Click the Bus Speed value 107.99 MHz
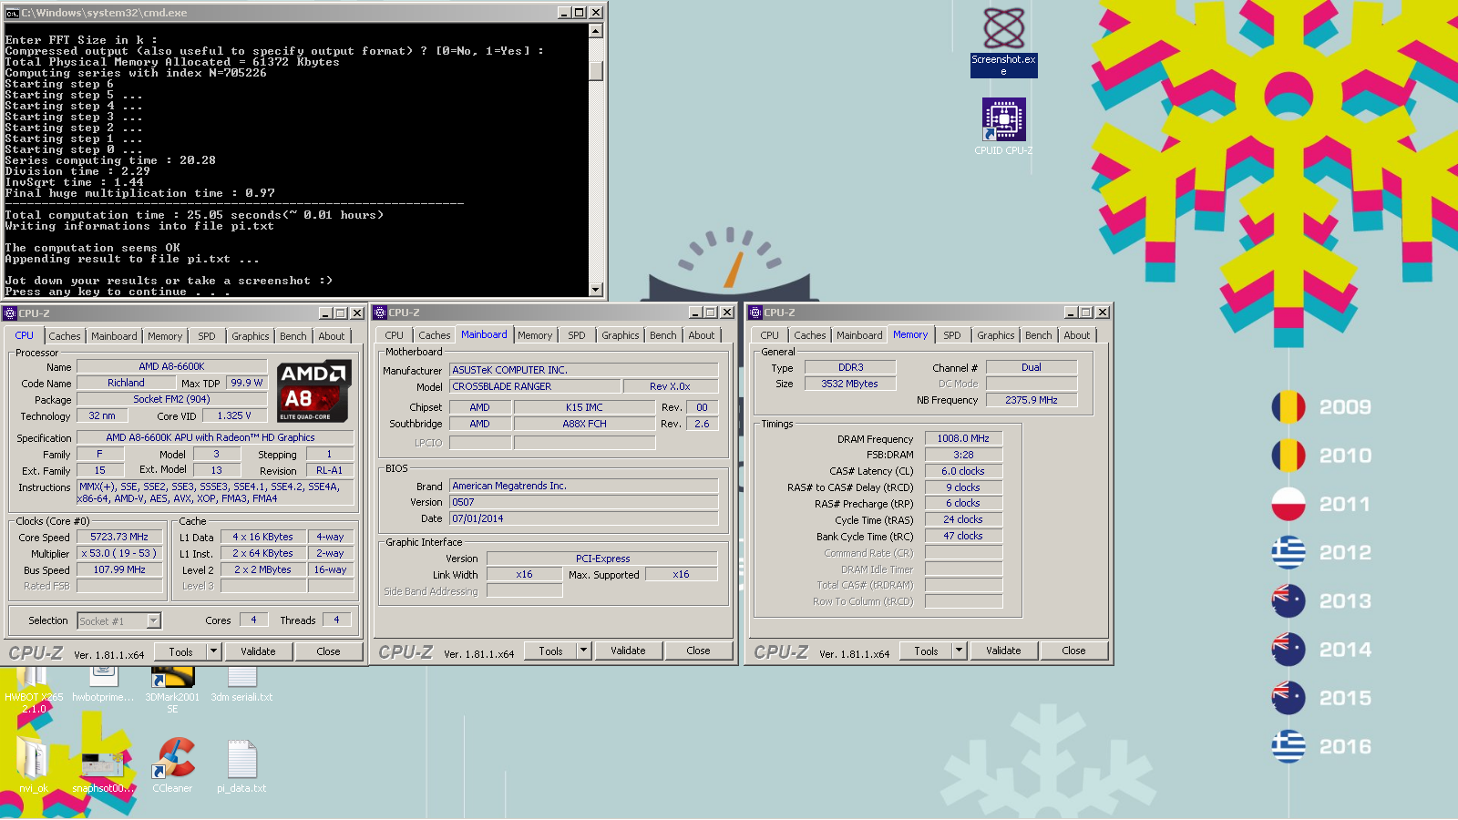 (x=119, y=569)
